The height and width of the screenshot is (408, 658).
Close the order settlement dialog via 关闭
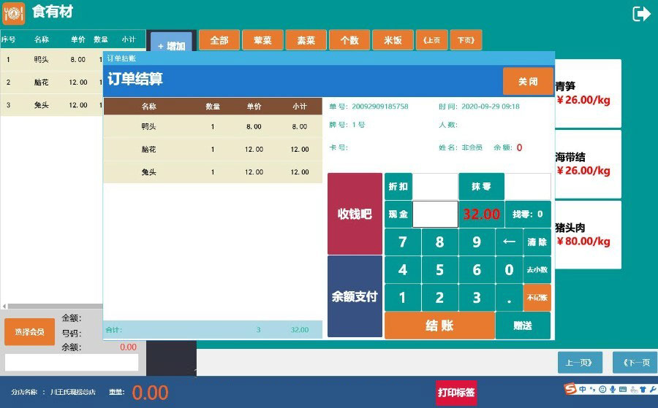pyautogui.click(x=527, y=82)
